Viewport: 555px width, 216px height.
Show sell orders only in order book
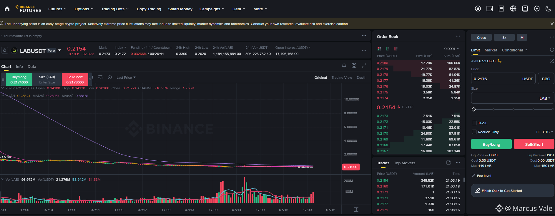pos(396,49)
